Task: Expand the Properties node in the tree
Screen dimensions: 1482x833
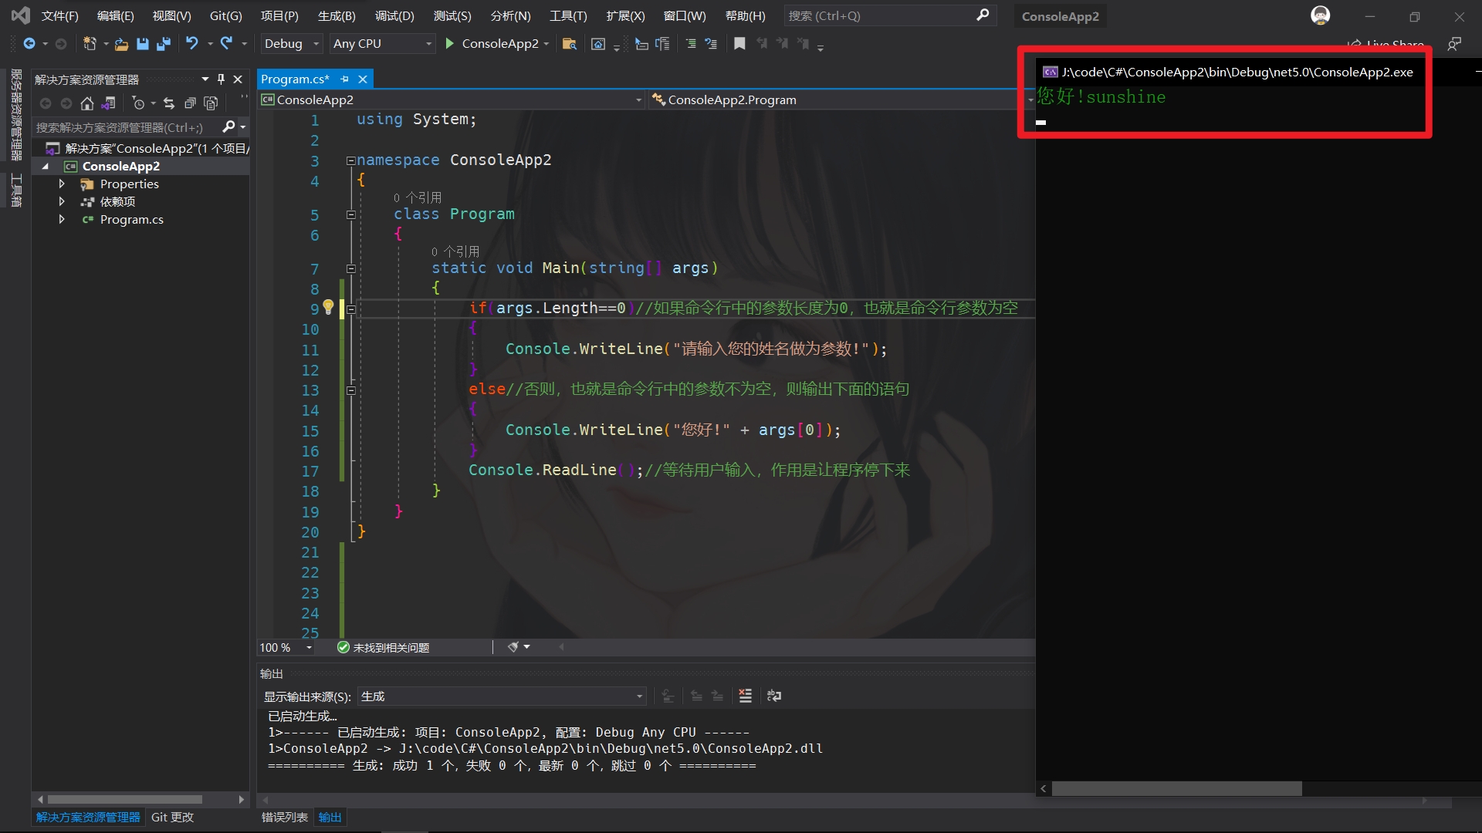Action: click(62, 184)
